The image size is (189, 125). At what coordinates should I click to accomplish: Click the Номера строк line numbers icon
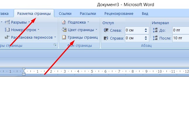8,30
